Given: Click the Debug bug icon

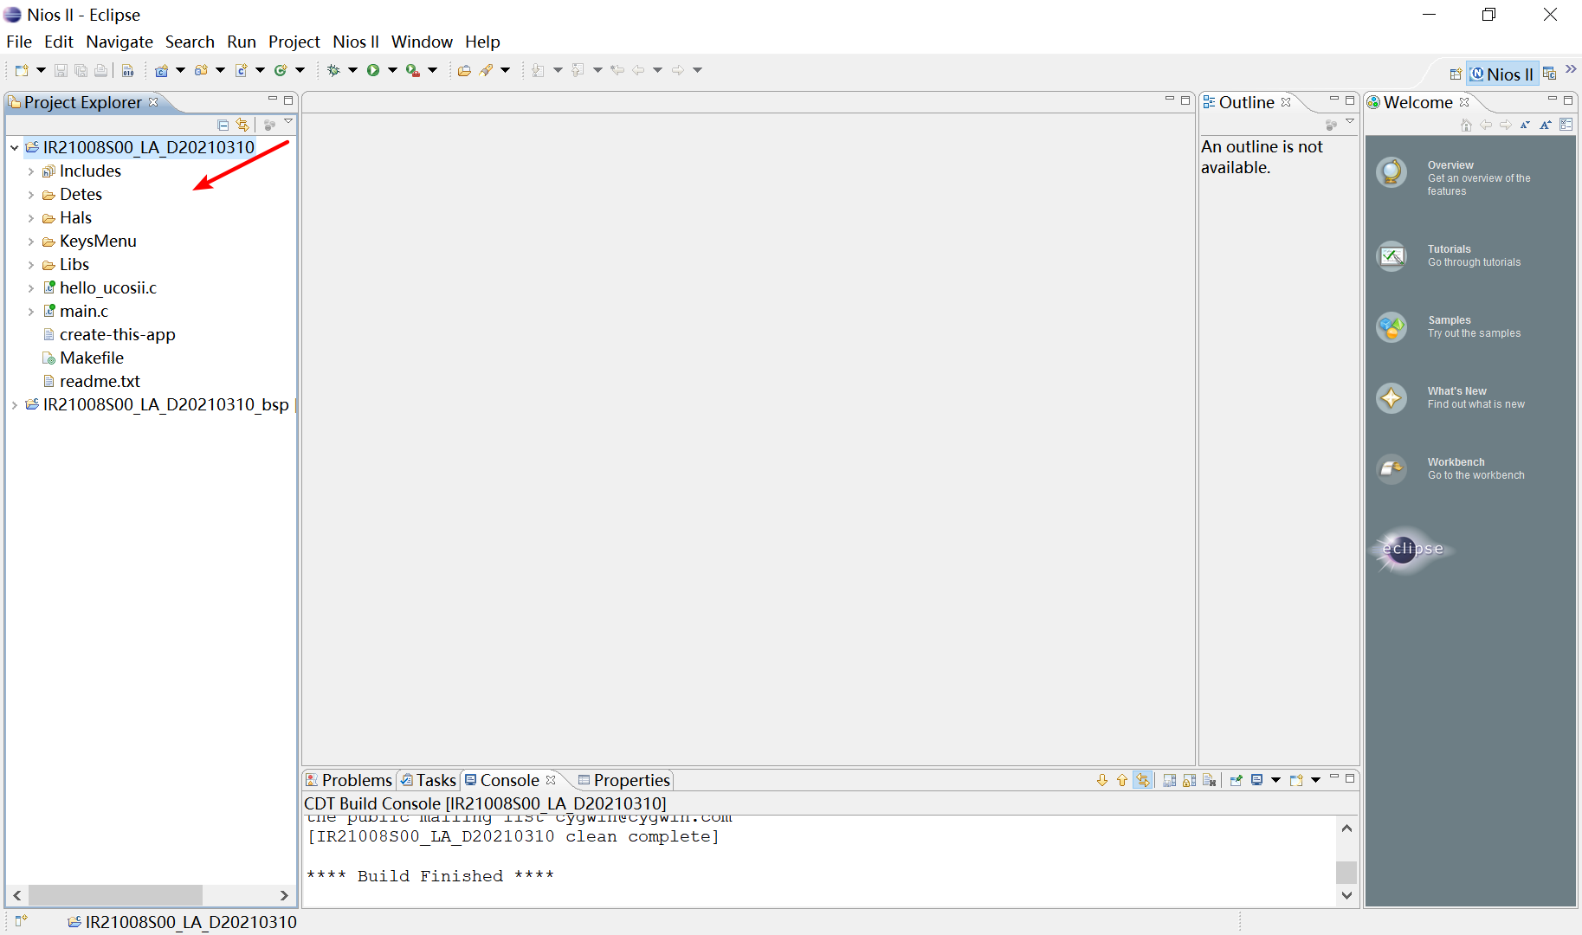Looking at the screenshot, I should [x=333, y=70].
